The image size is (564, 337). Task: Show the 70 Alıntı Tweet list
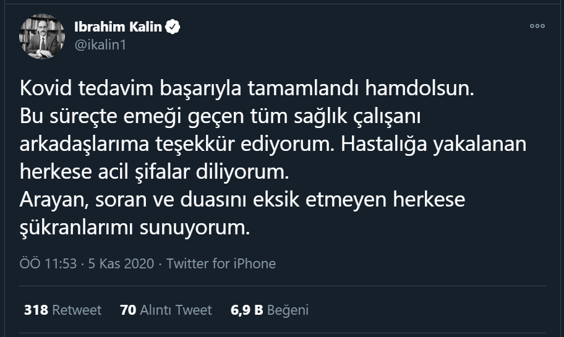tap(166, 310)
